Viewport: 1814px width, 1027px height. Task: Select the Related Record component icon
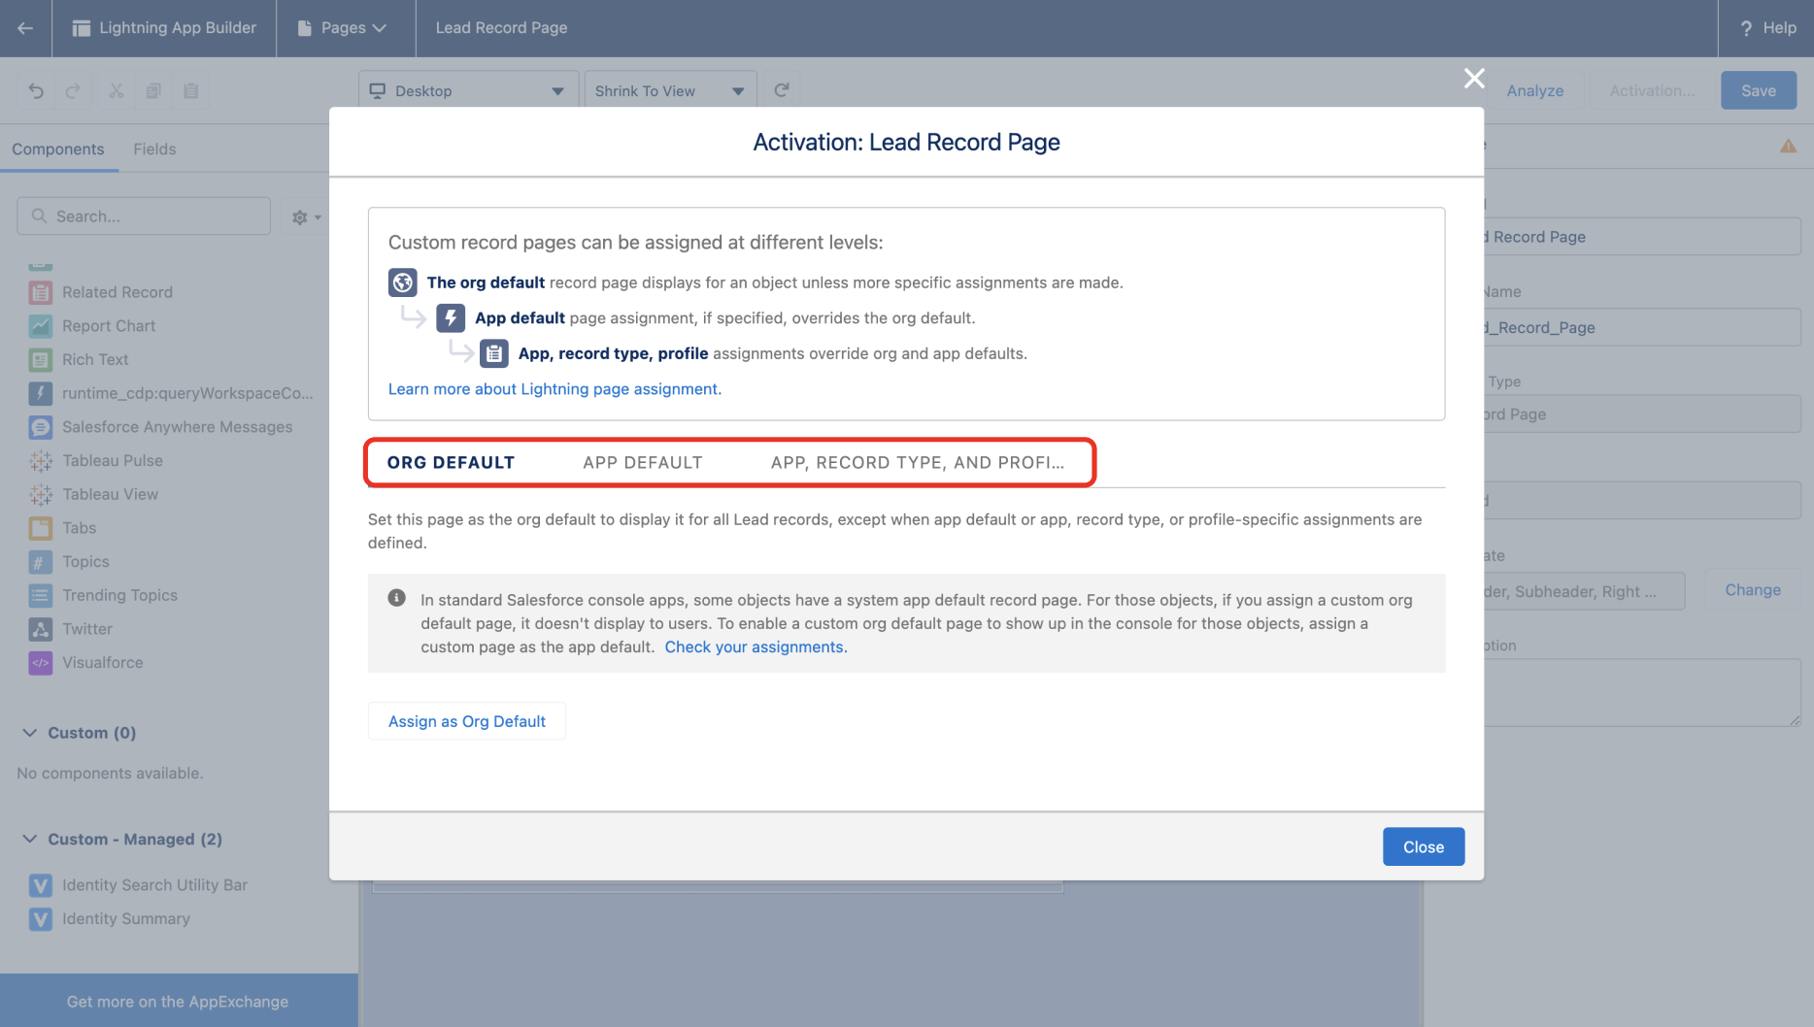tap(41, 292)
